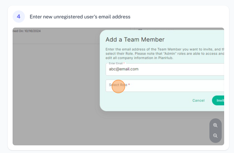Image resolution: width=234 pixels, height=153 pixels.
Task: Click the dialog description mentioning Admin roles
Action: [165, 54]
